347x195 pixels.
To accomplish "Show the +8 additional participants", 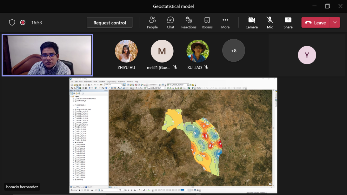I will [234, 50].
